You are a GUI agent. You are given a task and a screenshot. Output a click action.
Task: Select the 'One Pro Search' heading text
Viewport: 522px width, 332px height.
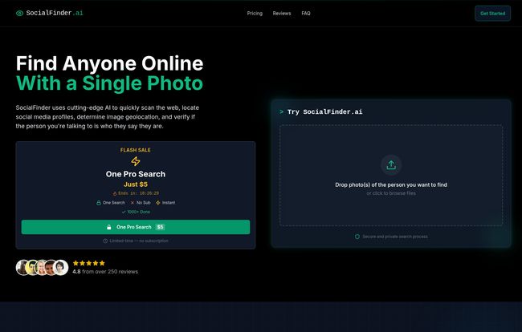pyautogui.click(x=136, y=174)
